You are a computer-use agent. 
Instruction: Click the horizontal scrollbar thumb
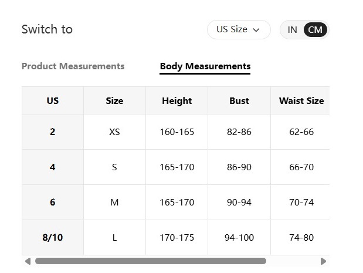150,261
